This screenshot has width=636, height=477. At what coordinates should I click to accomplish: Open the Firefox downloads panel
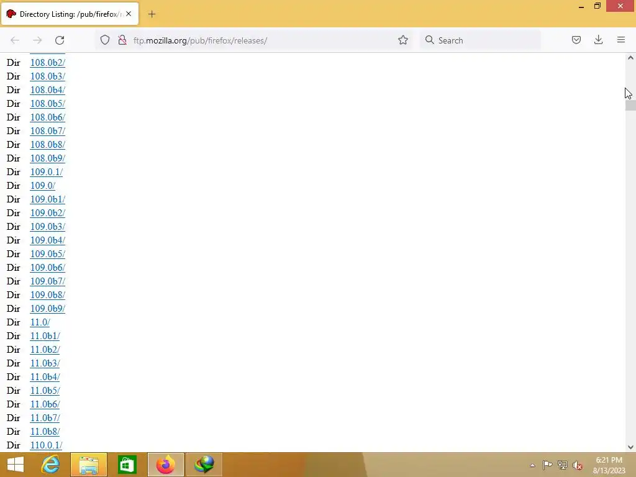point(598,40)
